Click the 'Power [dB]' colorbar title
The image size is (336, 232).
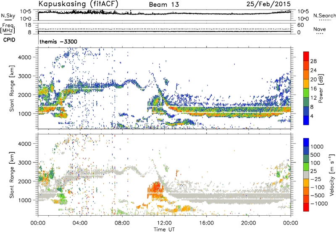[320, 88]
